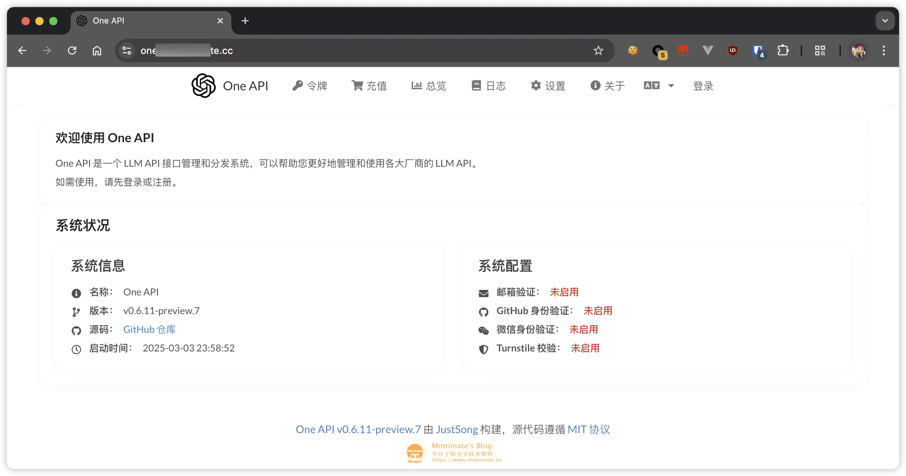Open the language selector dropdown arrow

pos(672,85)
